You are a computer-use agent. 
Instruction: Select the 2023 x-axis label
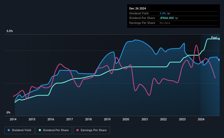(x=182, y=119)
